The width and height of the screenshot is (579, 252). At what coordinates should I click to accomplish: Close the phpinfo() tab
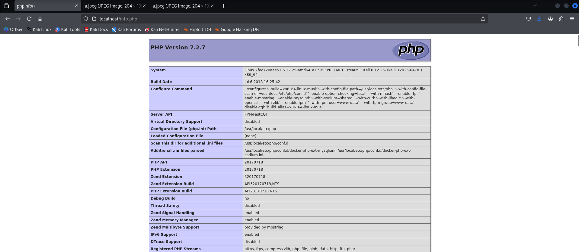click(76, 6)
